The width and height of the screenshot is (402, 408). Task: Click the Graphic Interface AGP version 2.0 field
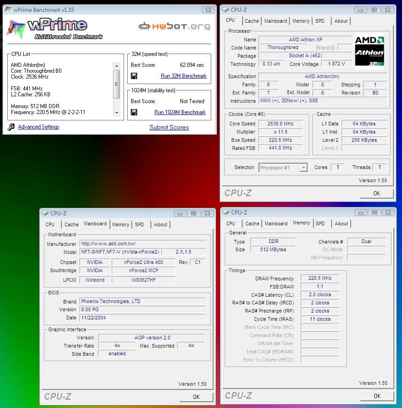pos(152,338)
